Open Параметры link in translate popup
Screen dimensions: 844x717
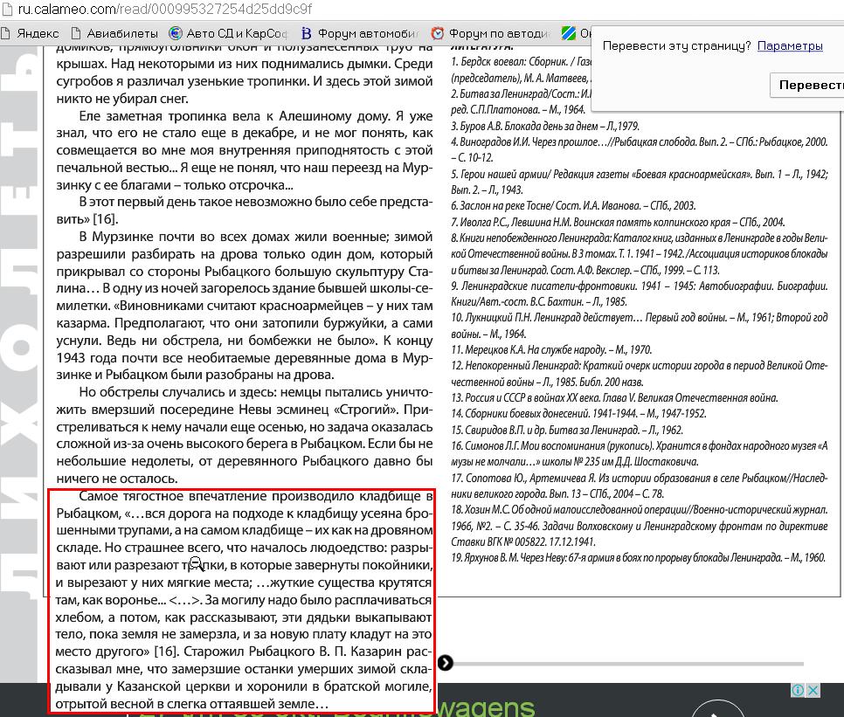pos(790,45)
